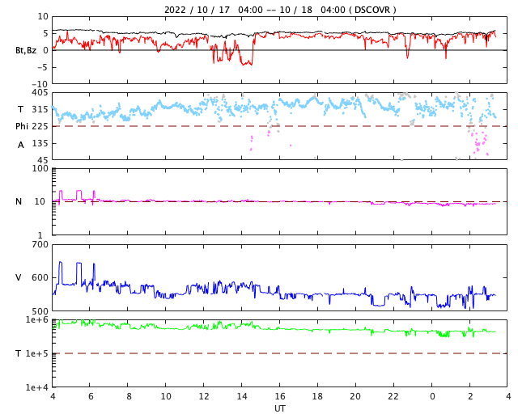Click the chart title date range text
Screen dimensions: 518x414
coord(280,10)
